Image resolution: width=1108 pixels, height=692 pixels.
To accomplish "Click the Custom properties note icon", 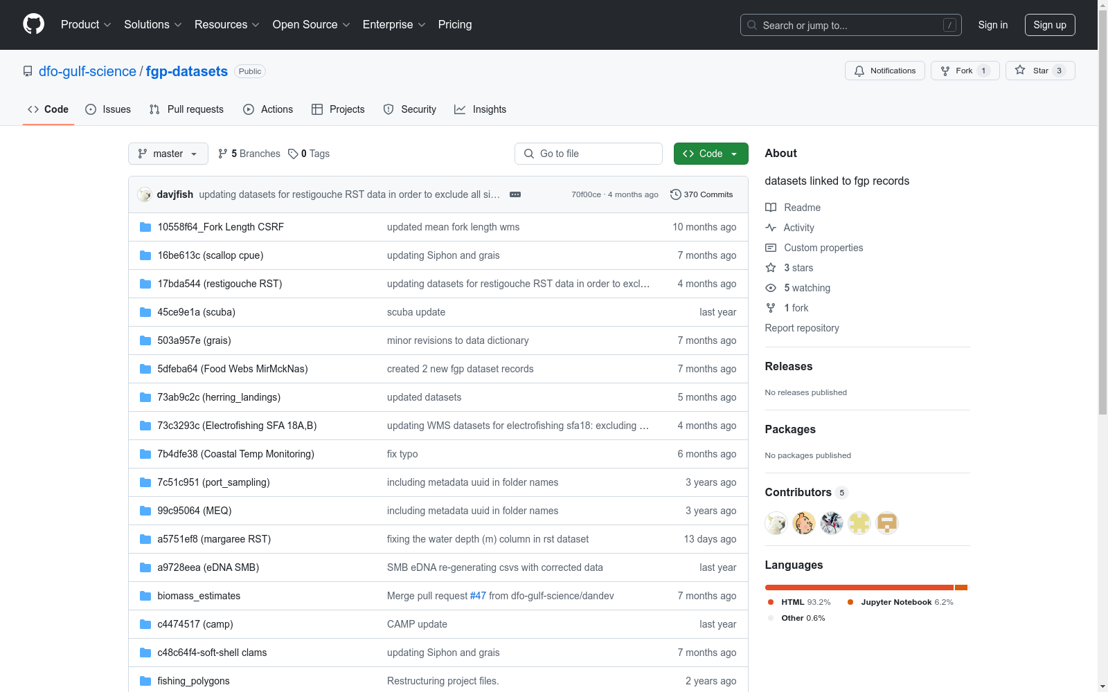I will 771,248.
